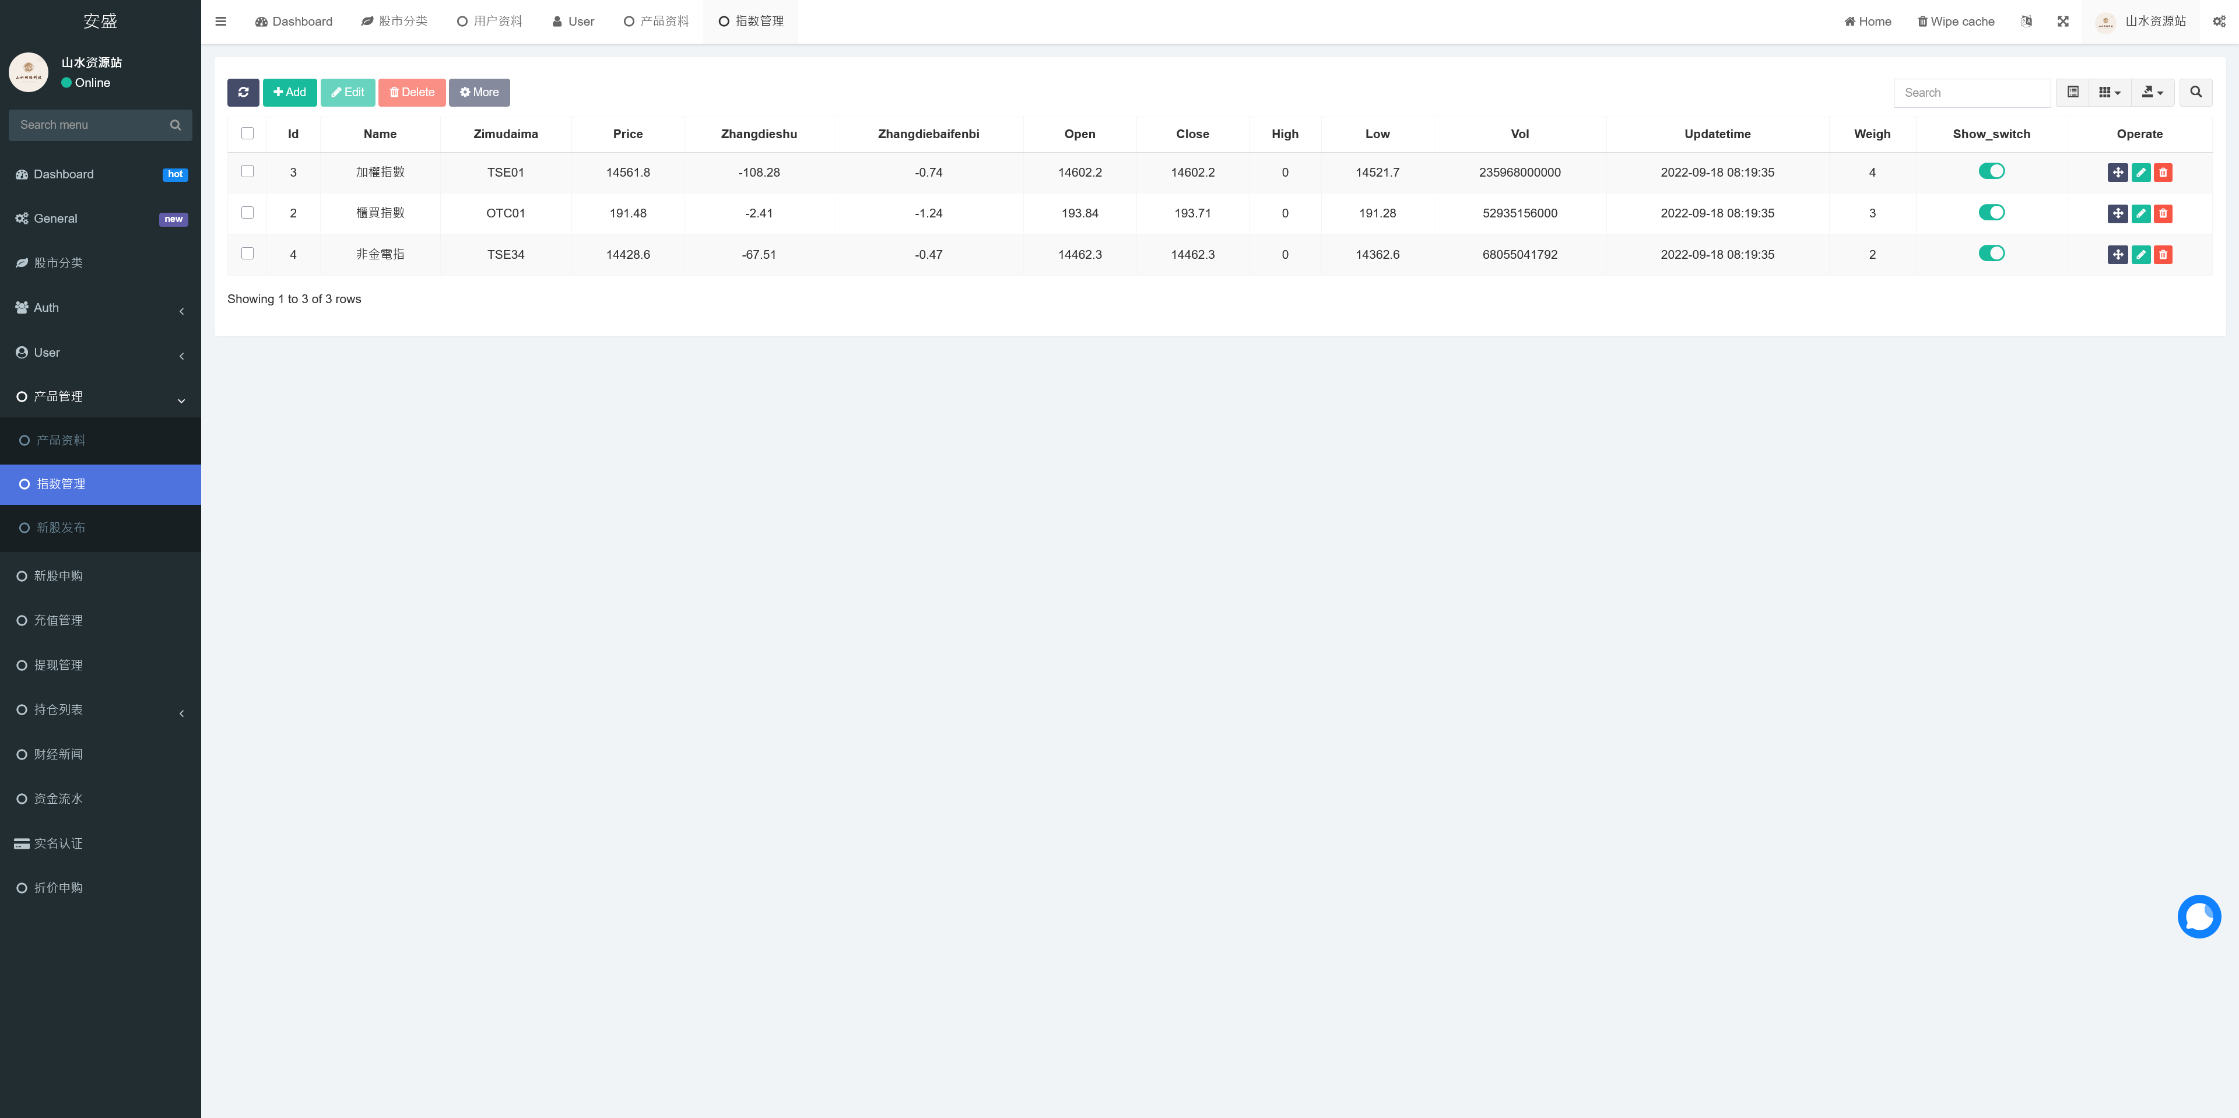Check the checkbox for row Id 2
Image resolution: width=2239 pixels, height=1118 pixels.
(248, 213)
